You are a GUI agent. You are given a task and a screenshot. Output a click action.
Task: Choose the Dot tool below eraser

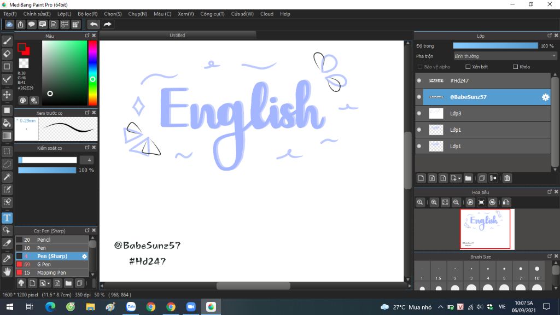click(7, 66)
